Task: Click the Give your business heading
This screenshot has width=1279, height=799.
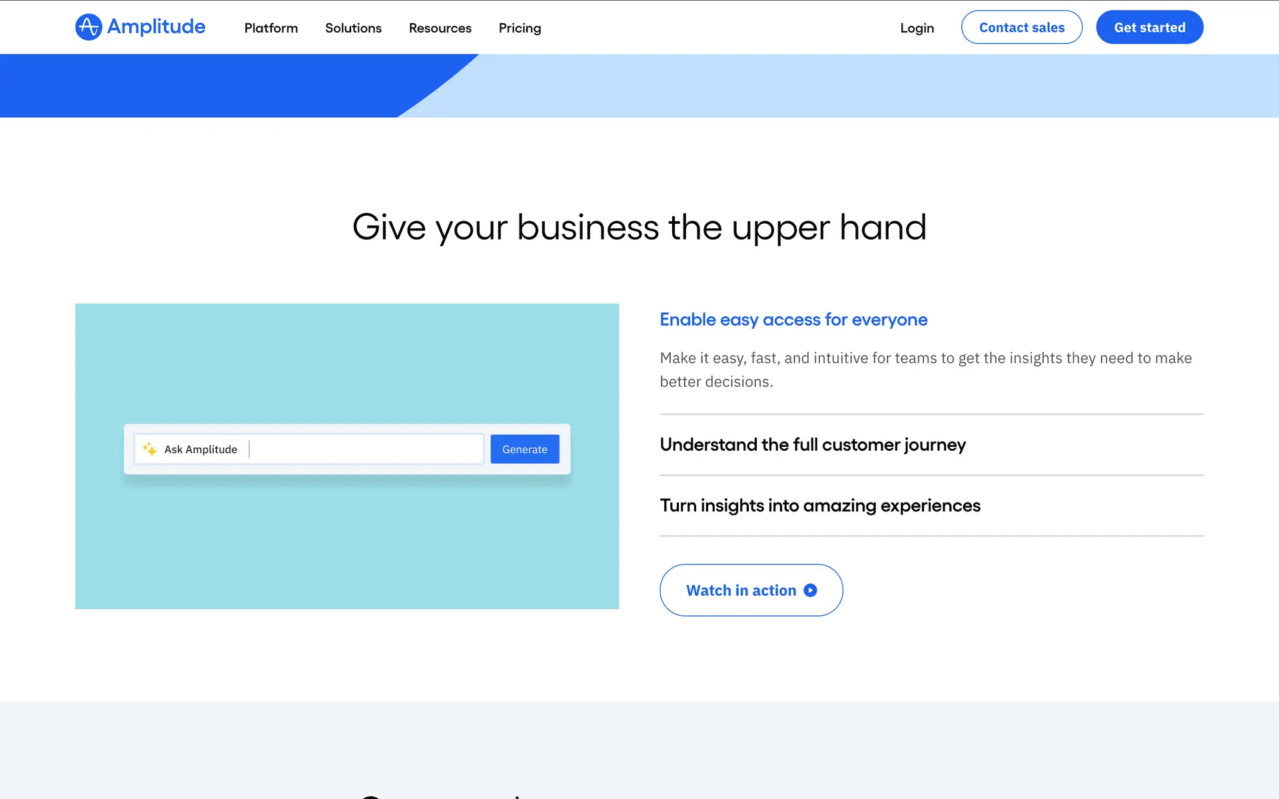Action: click(x=639, y=227)
